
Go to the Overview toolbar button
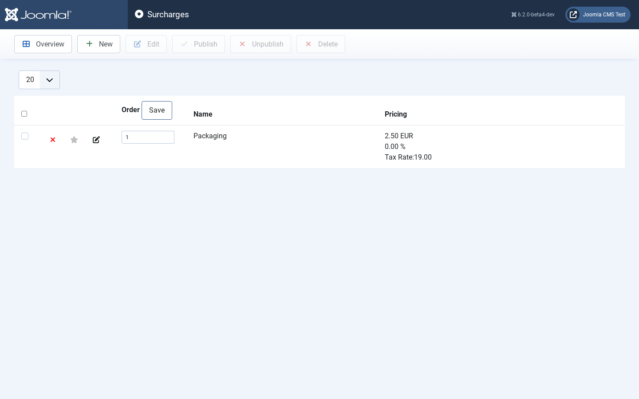click(x=43, y=44)
